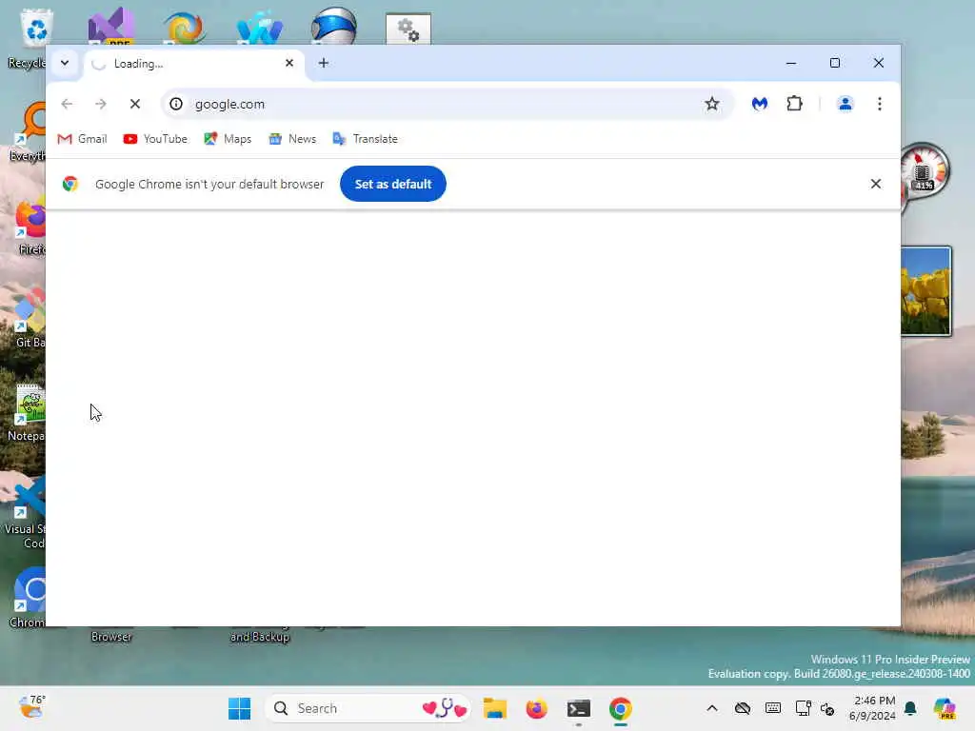Select the Git Bash desktop icon
975x731 pixels.
coord(29,318)
